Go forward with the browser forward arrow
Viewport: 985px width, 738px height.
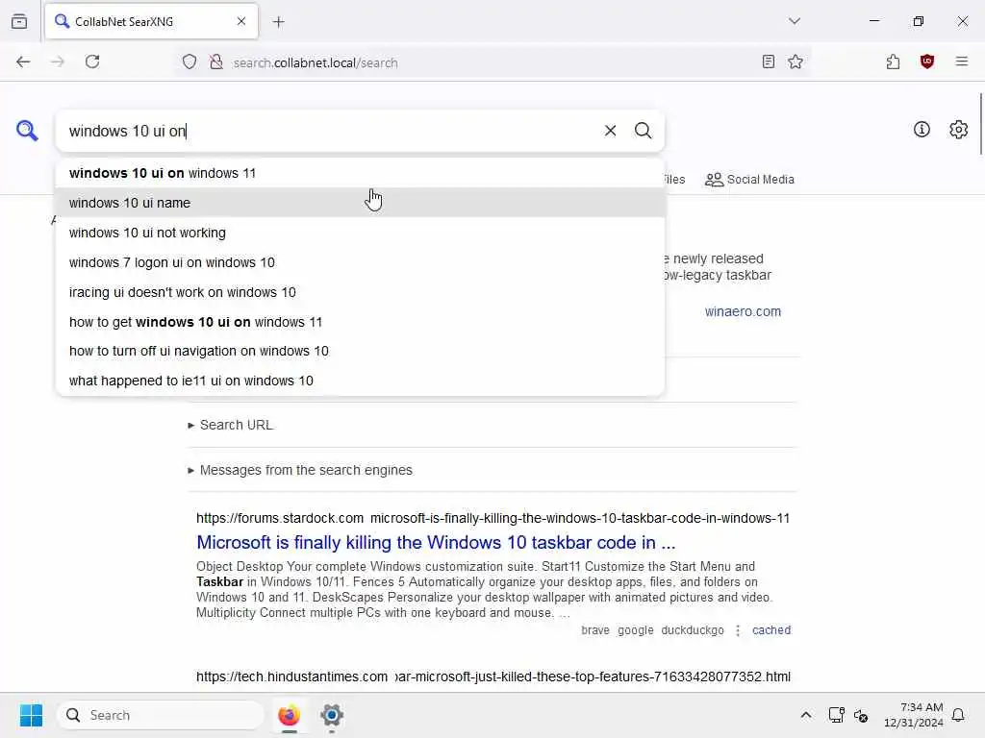click(x=57, y=62)
